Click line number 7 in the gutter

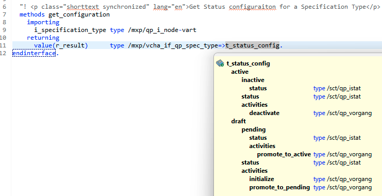click(5, 14)
